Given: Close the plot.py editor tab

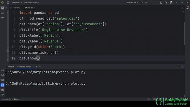Looking at the screenshot, I should [34, 8].
